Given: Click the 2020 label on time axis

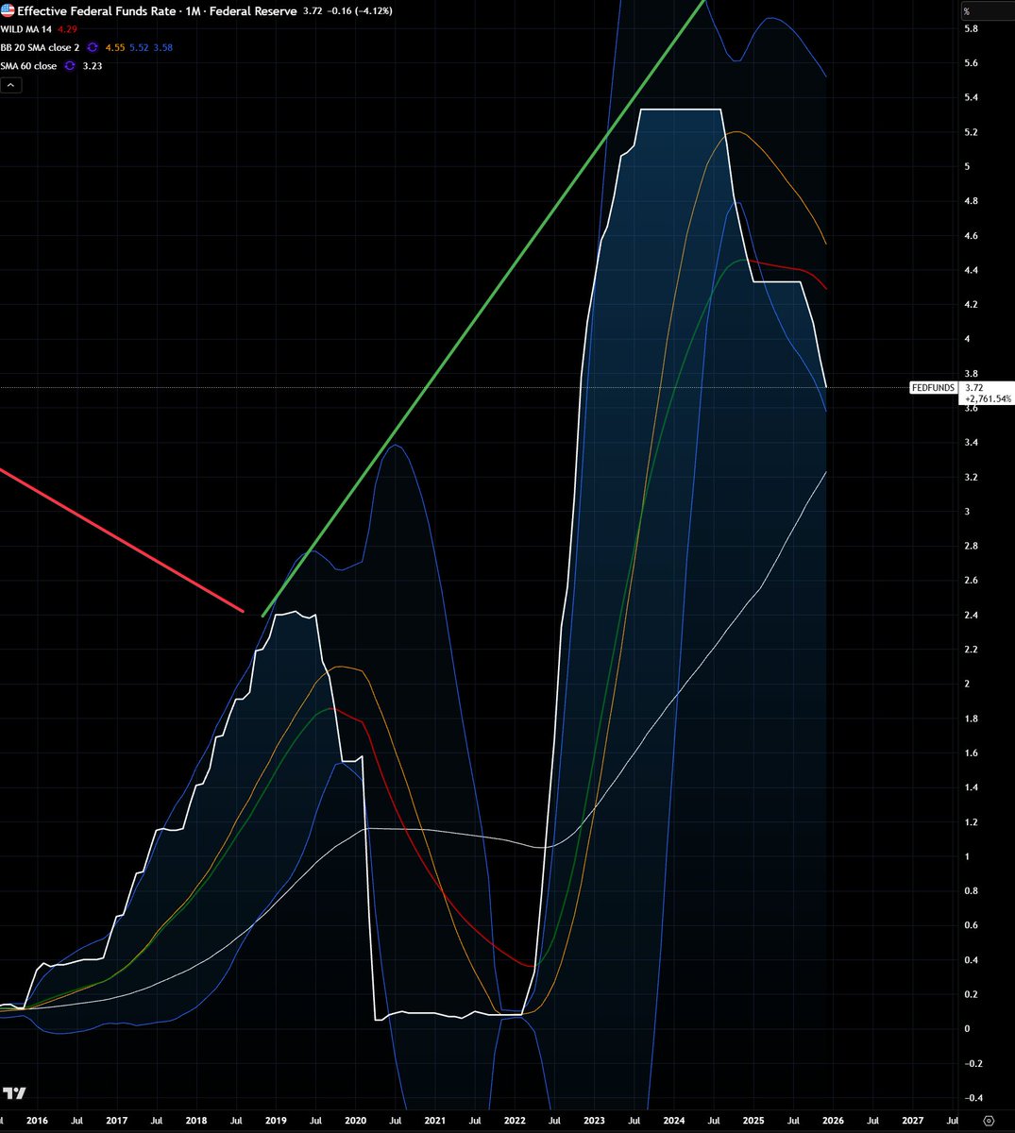Looking at the screenshot, I should point(355,1121).
